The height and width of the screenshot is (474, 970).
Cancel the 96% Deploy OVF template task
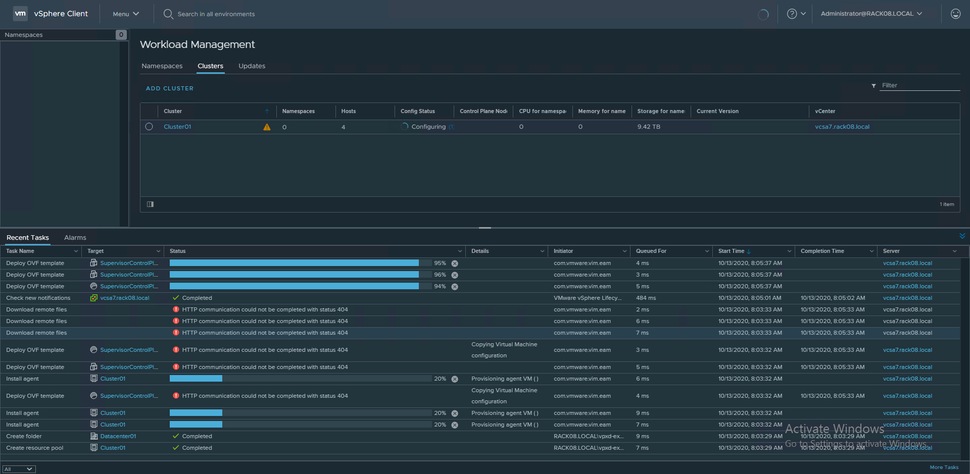point(455,275)
